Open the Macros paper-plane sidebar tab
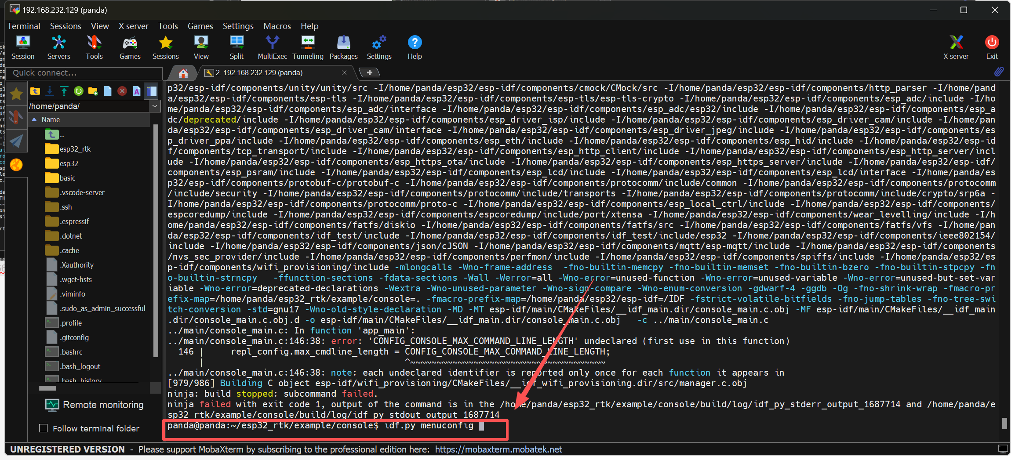The image size is (1015, 460). (x=16, y=141)
